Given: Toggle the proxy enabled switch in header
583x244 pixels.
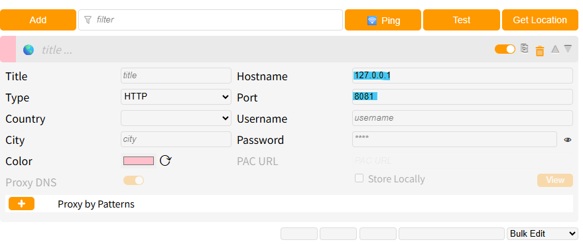Looking at the screenshot, I should pos(505,49).
